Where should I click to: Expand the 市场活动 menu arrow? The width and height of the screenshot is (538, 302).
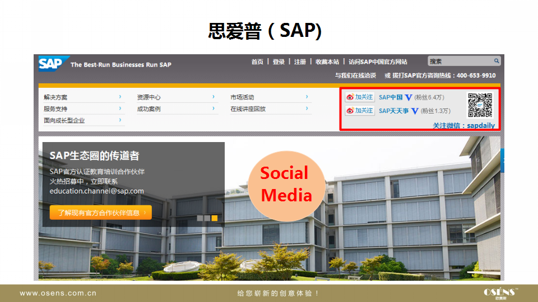[307, 97]
